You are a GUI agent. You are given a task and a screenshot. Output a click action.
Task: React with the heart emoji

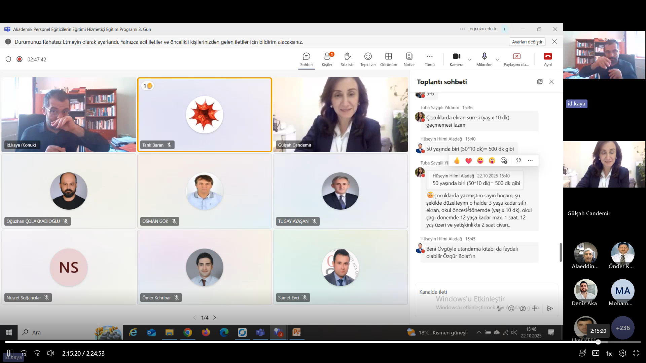[468, 161]
